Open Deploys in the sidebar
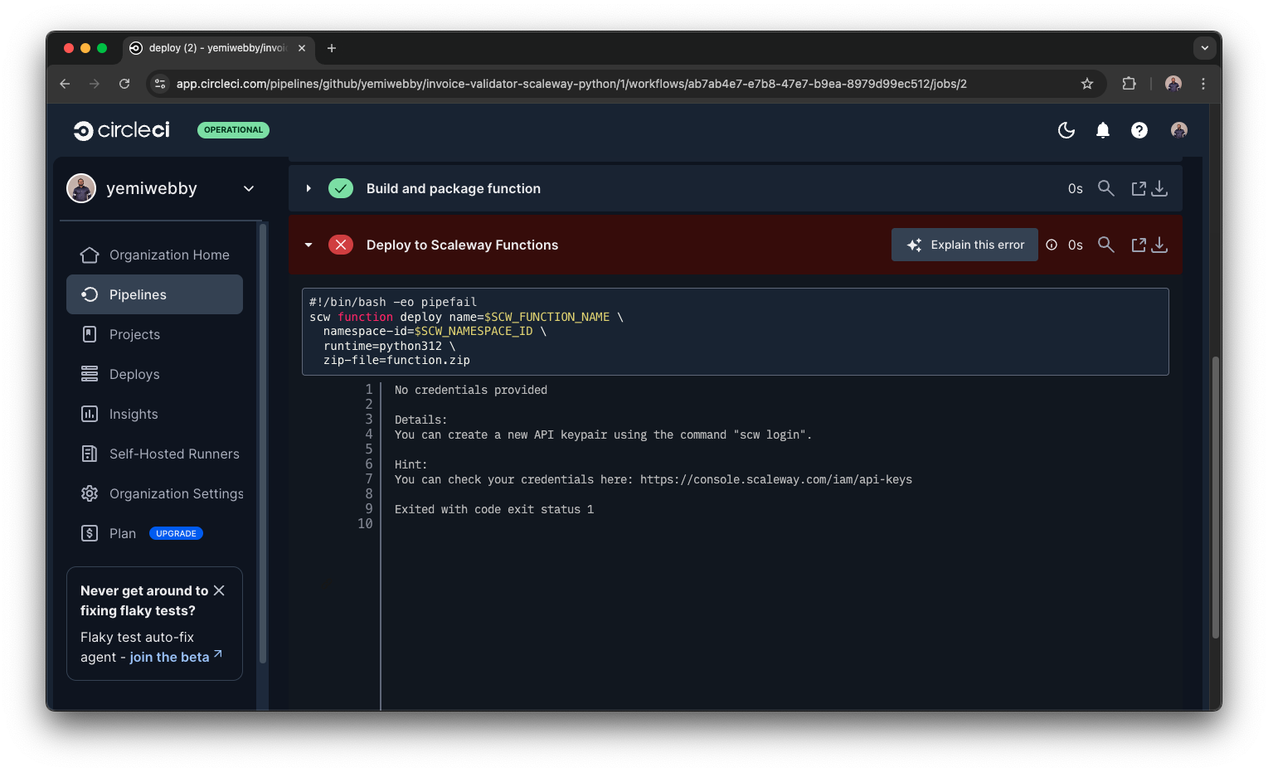The image size is (1268, 772). pos(154,374)
